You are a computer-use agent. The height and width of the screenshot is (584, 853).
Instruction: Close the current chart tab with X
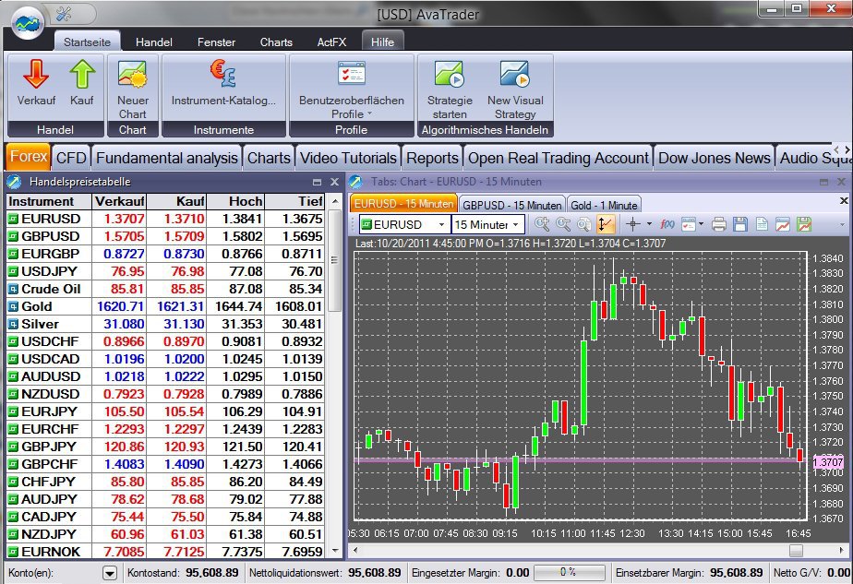844,201
